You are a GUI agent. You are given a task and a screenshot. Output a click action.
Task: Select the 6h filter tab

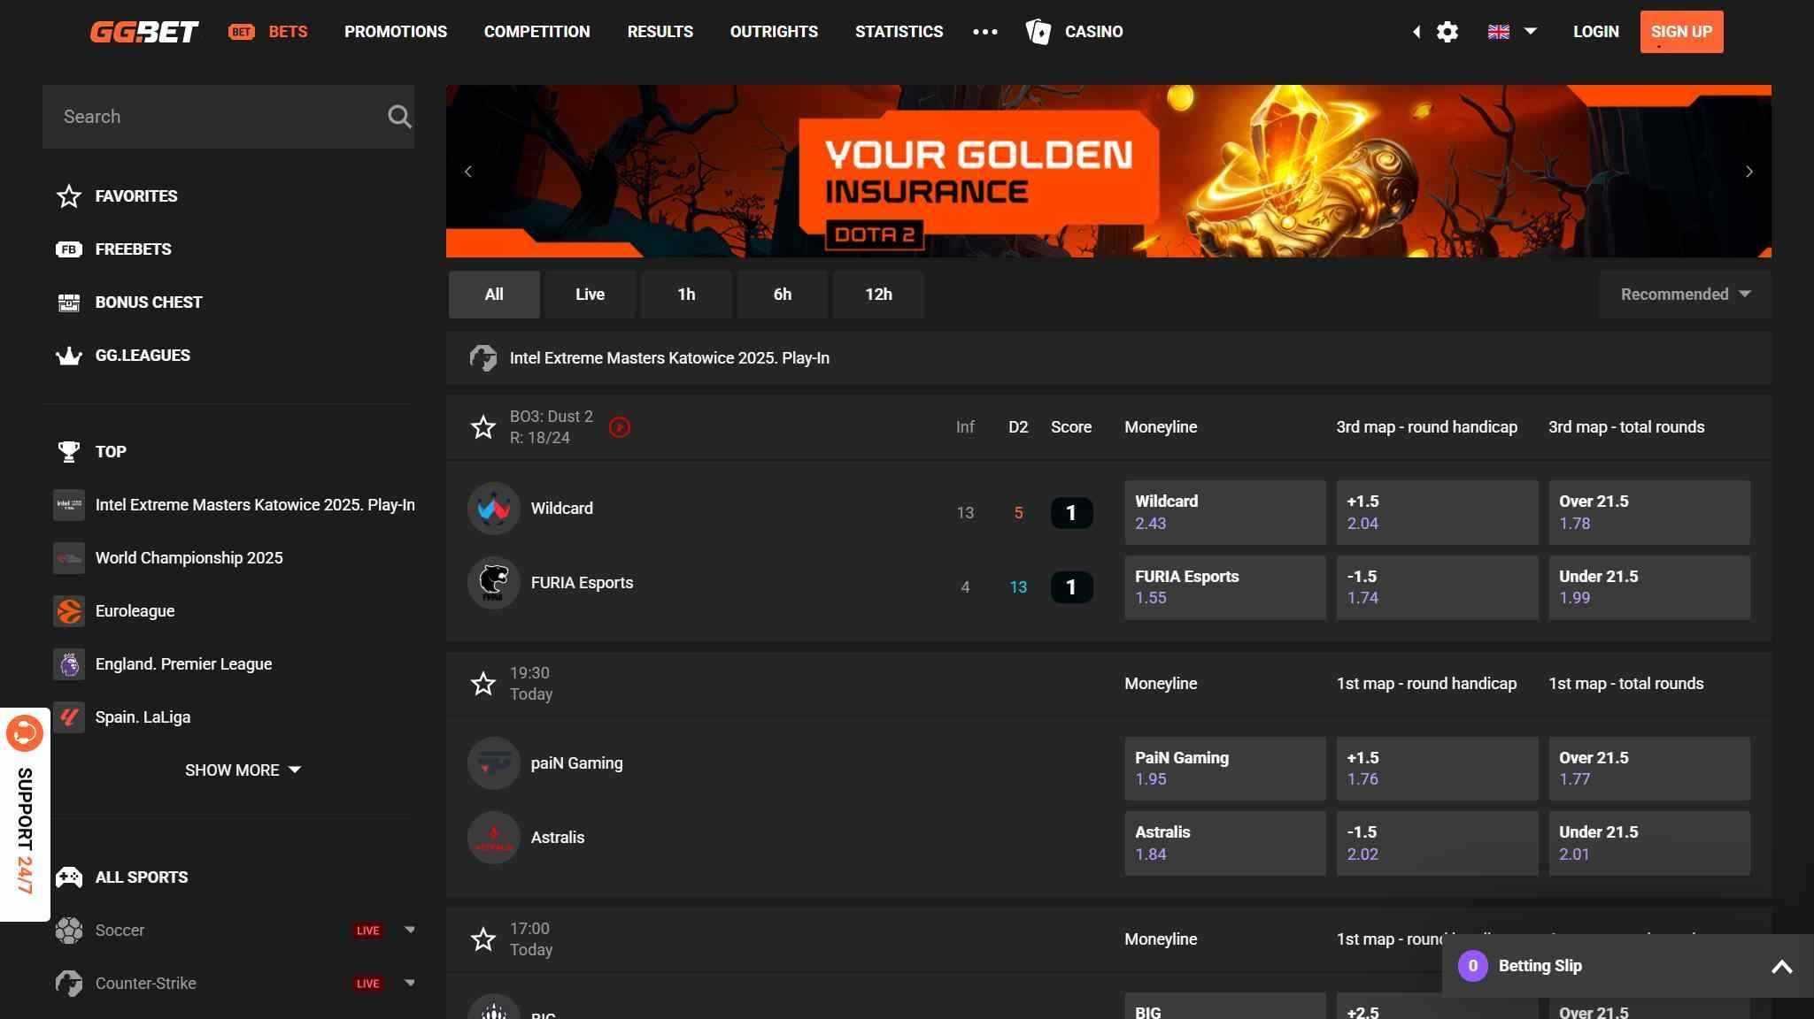[783, 295]
